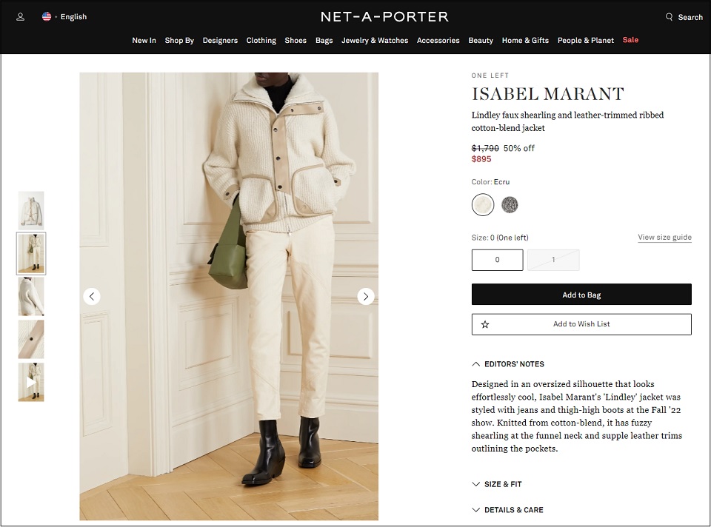Choose the Ecru color swatch
This screenshot has width=711, height=527.
482,204
